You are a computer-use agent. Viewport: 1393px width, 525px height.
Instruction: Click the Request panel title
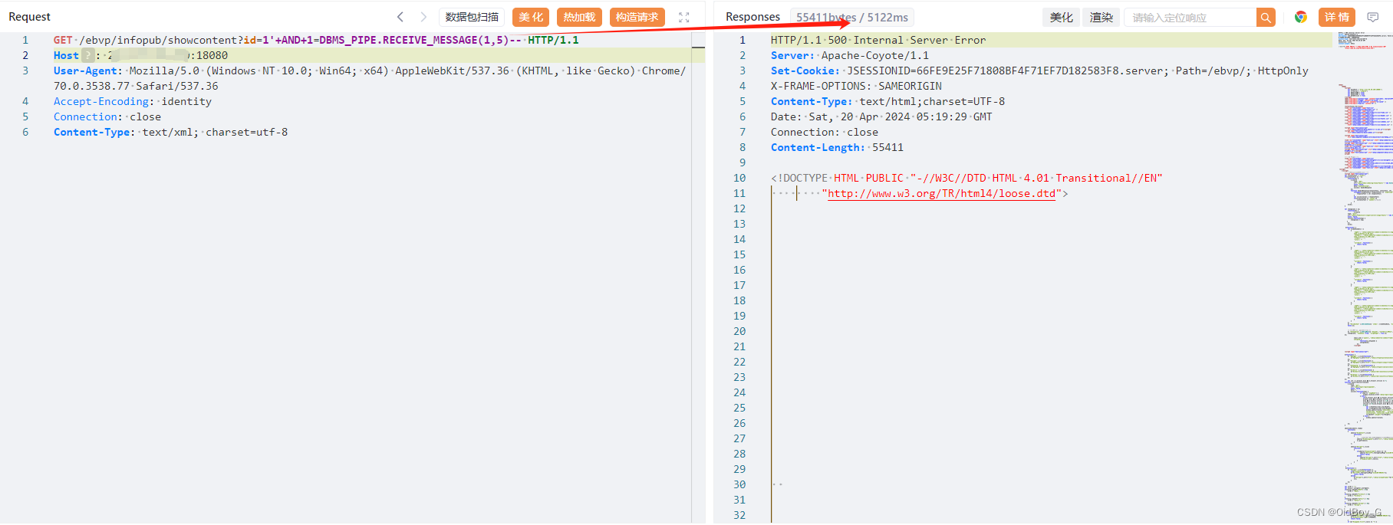(29, 17)
